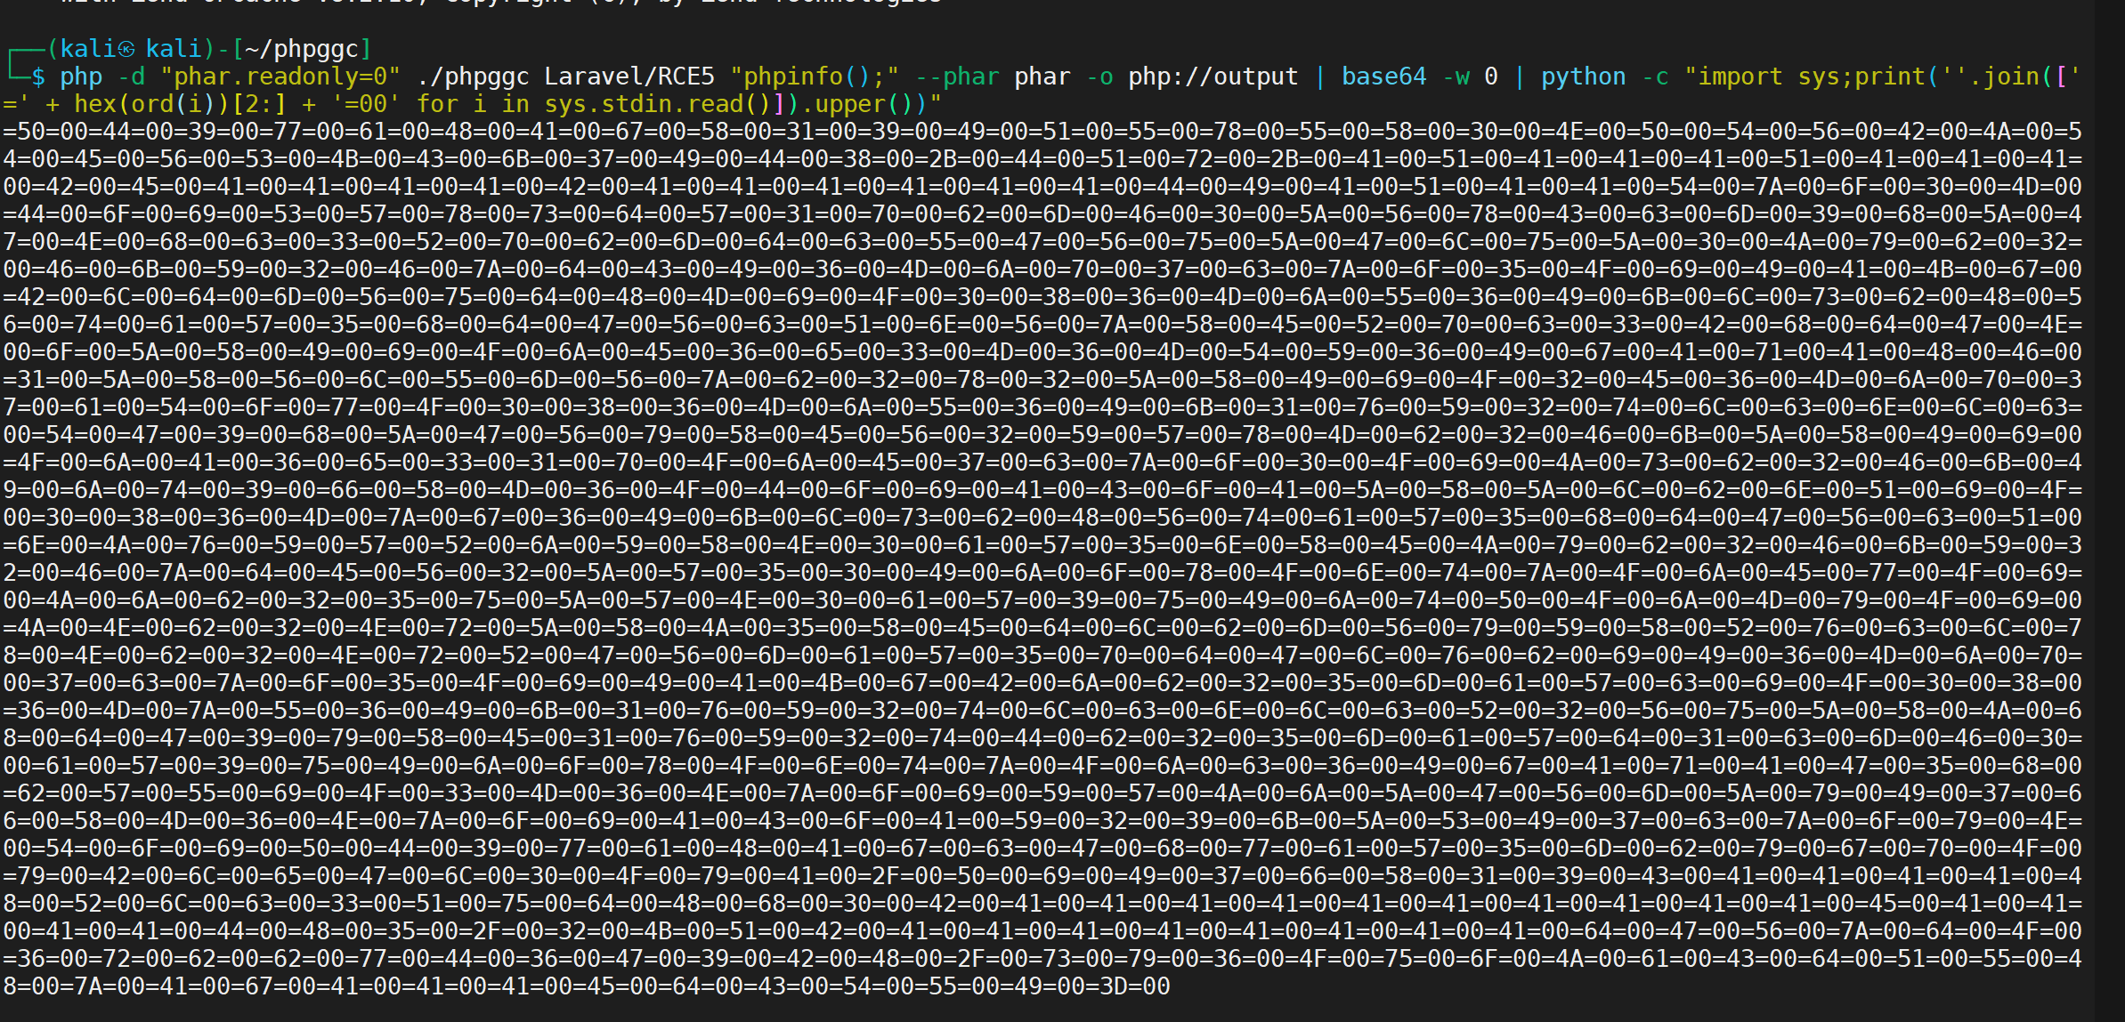Click the dollar sign prompt symbol
The width and height of the screenshot is (2125, 1022).
tap(38, 77)
